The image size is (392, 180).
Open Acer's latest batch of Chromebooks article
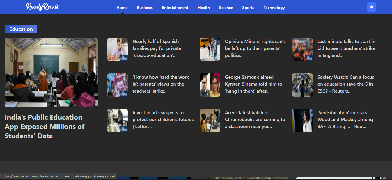(x=255, y=120)
